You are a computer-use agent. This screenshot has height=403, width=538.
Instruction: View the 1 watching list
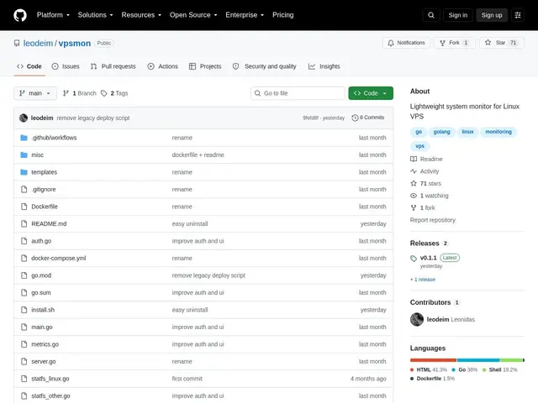430,196
